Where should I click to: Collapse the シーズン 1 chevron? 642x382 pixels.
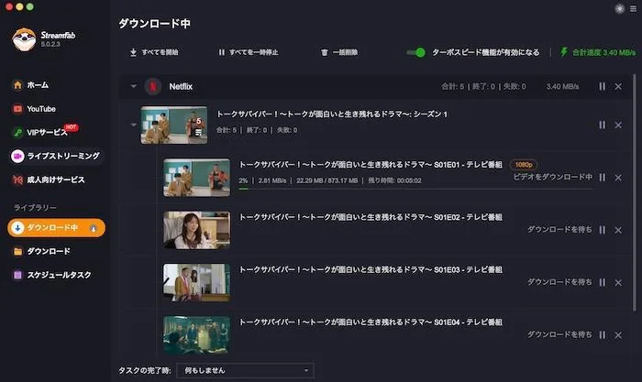tap(133, 125)
